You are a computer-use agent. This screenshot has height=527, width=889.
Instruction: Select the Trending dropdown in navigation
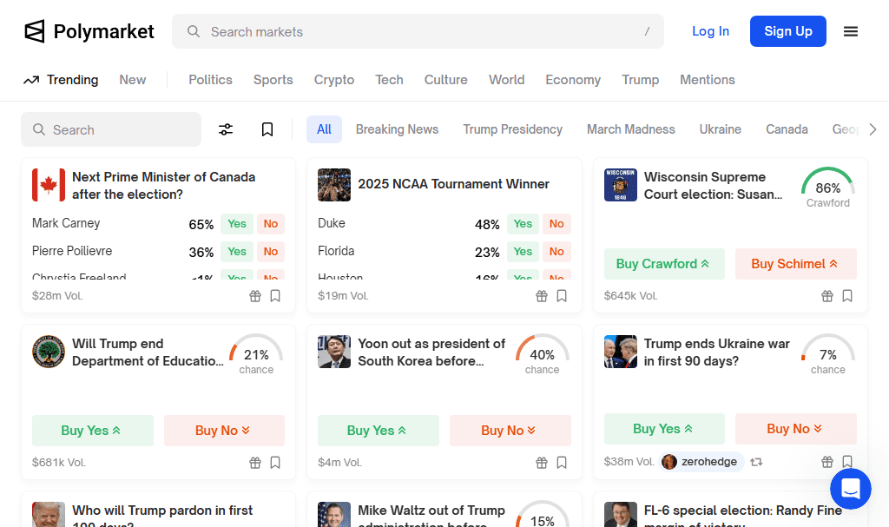click(x=61, y=80)
